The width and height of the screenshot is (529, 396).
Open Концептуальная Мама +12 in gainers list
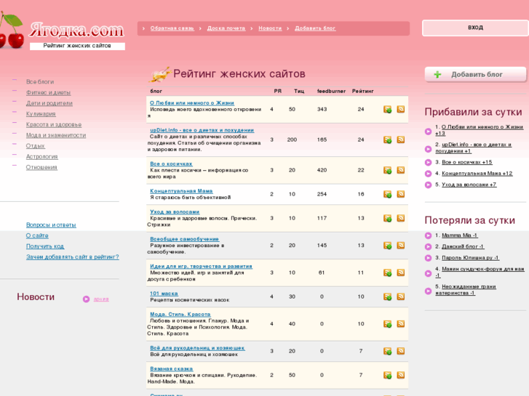[x=477, y=174]
